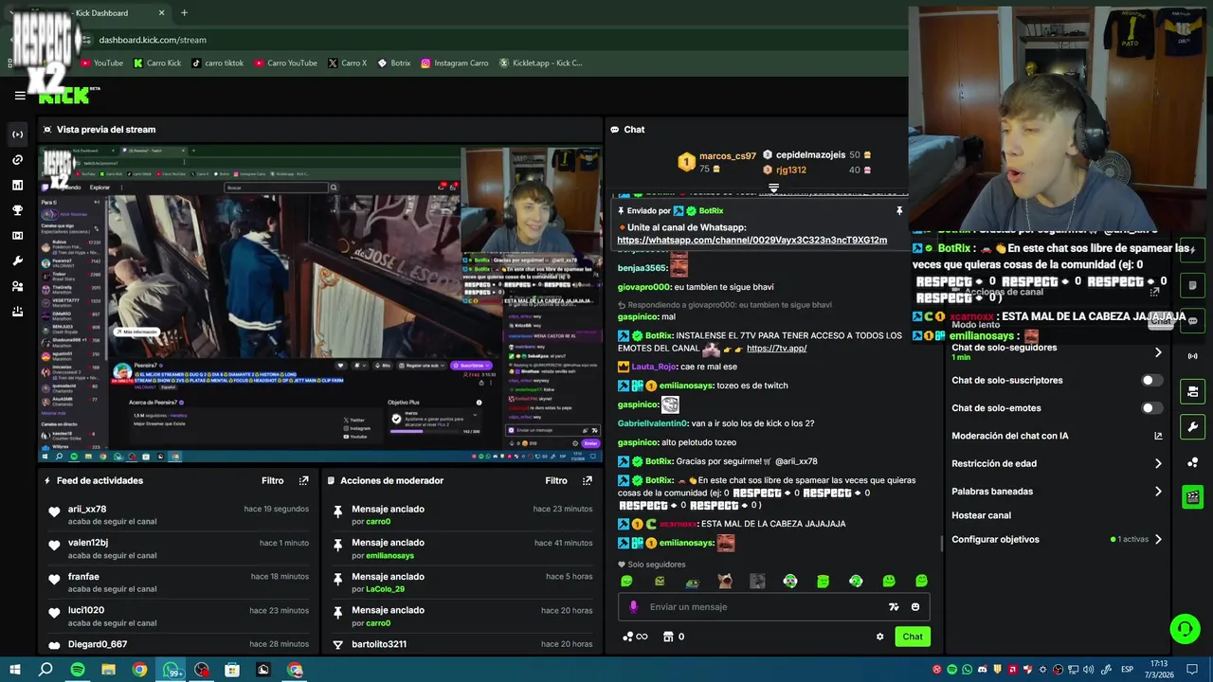Click username marcos_cs97 in leaderboard
This screenshot has width=1213, height=682.
[727, 156]
